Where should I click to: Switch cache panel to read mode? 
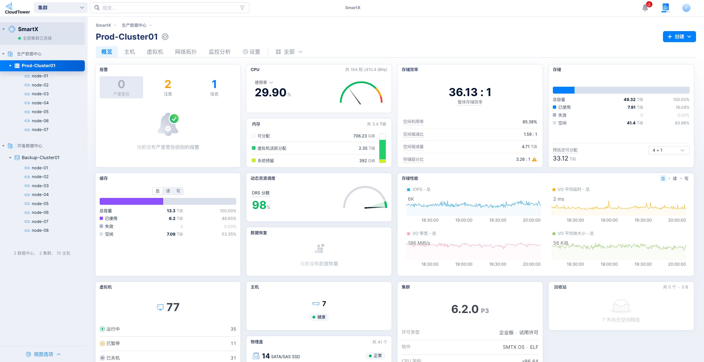tap(168, 191)
